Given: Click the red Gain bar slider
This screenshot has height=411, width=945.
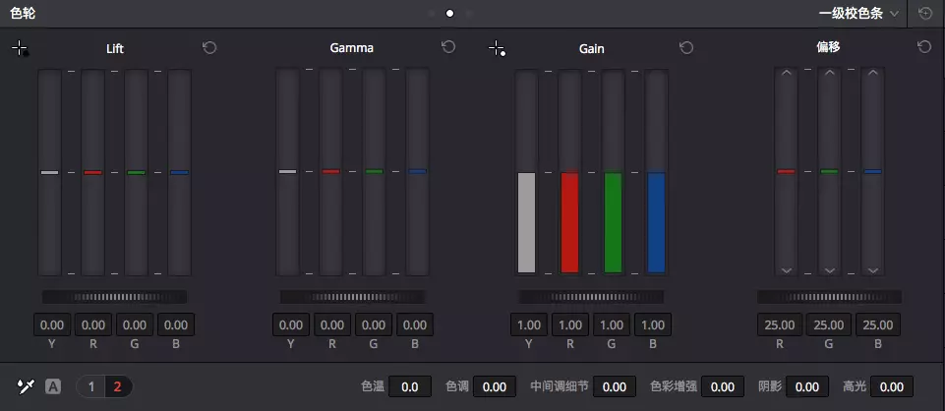Looking at the screenshot, I should (569, 222).
